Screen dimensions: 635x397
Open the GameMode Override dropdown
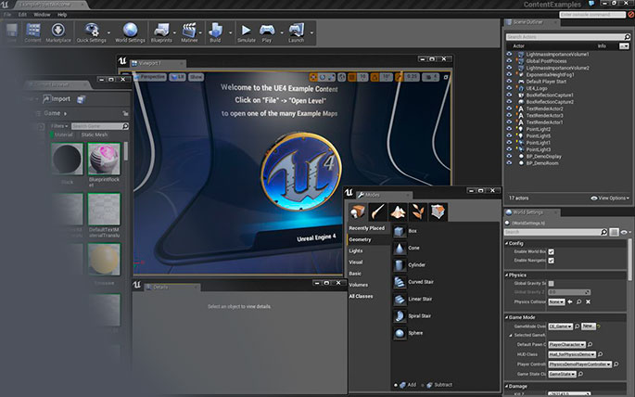click(561, 327)
